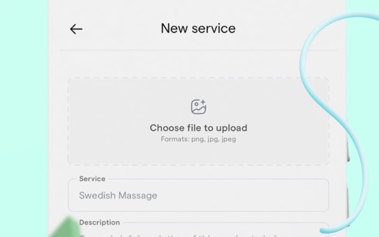The width and height of the screenshot is (379, 237).
Task: Select the "Choose file to upload" text
Action: 199,128
